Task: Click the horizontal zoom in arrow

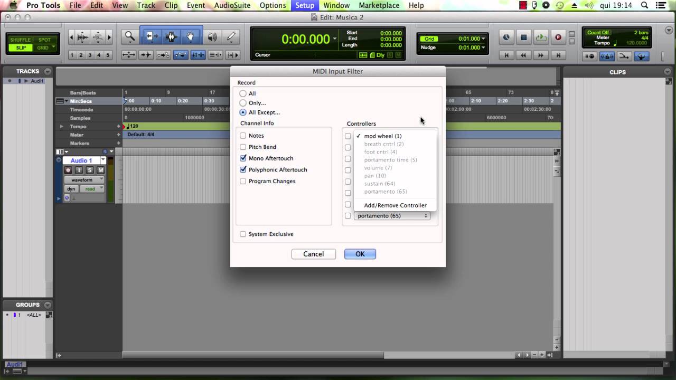Action: (x=109, y=37)
